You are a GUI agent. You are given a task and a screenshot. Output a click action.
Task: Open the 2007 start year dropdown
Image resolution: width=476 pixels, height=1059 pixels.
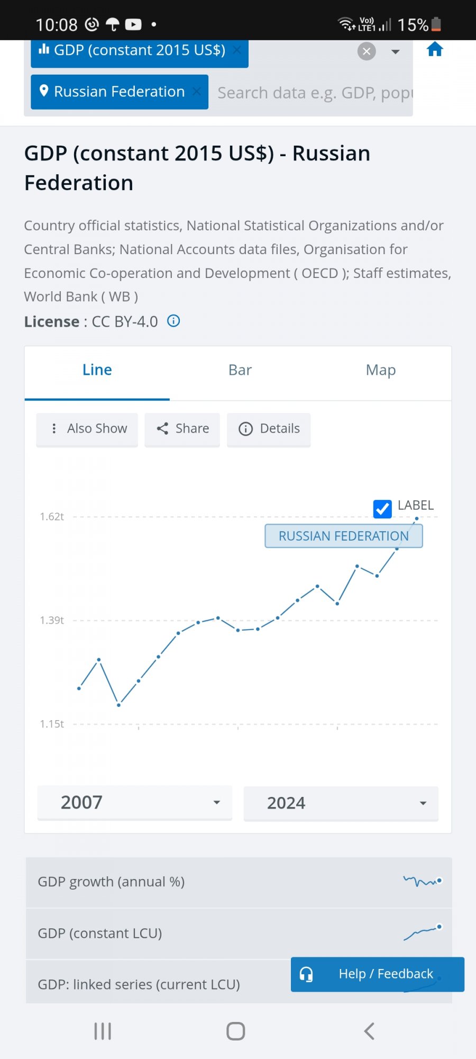(135, 803)
